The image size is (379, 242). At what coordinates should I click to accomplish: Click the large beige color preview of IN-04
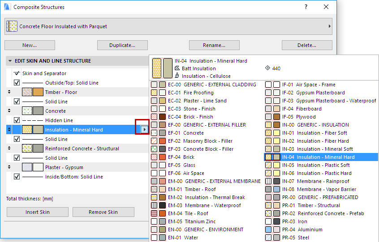click(168, 68)
